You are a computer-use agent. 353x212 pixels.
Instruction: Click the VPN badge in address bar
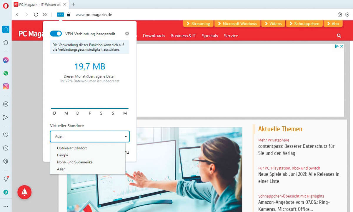click(61, 14)
